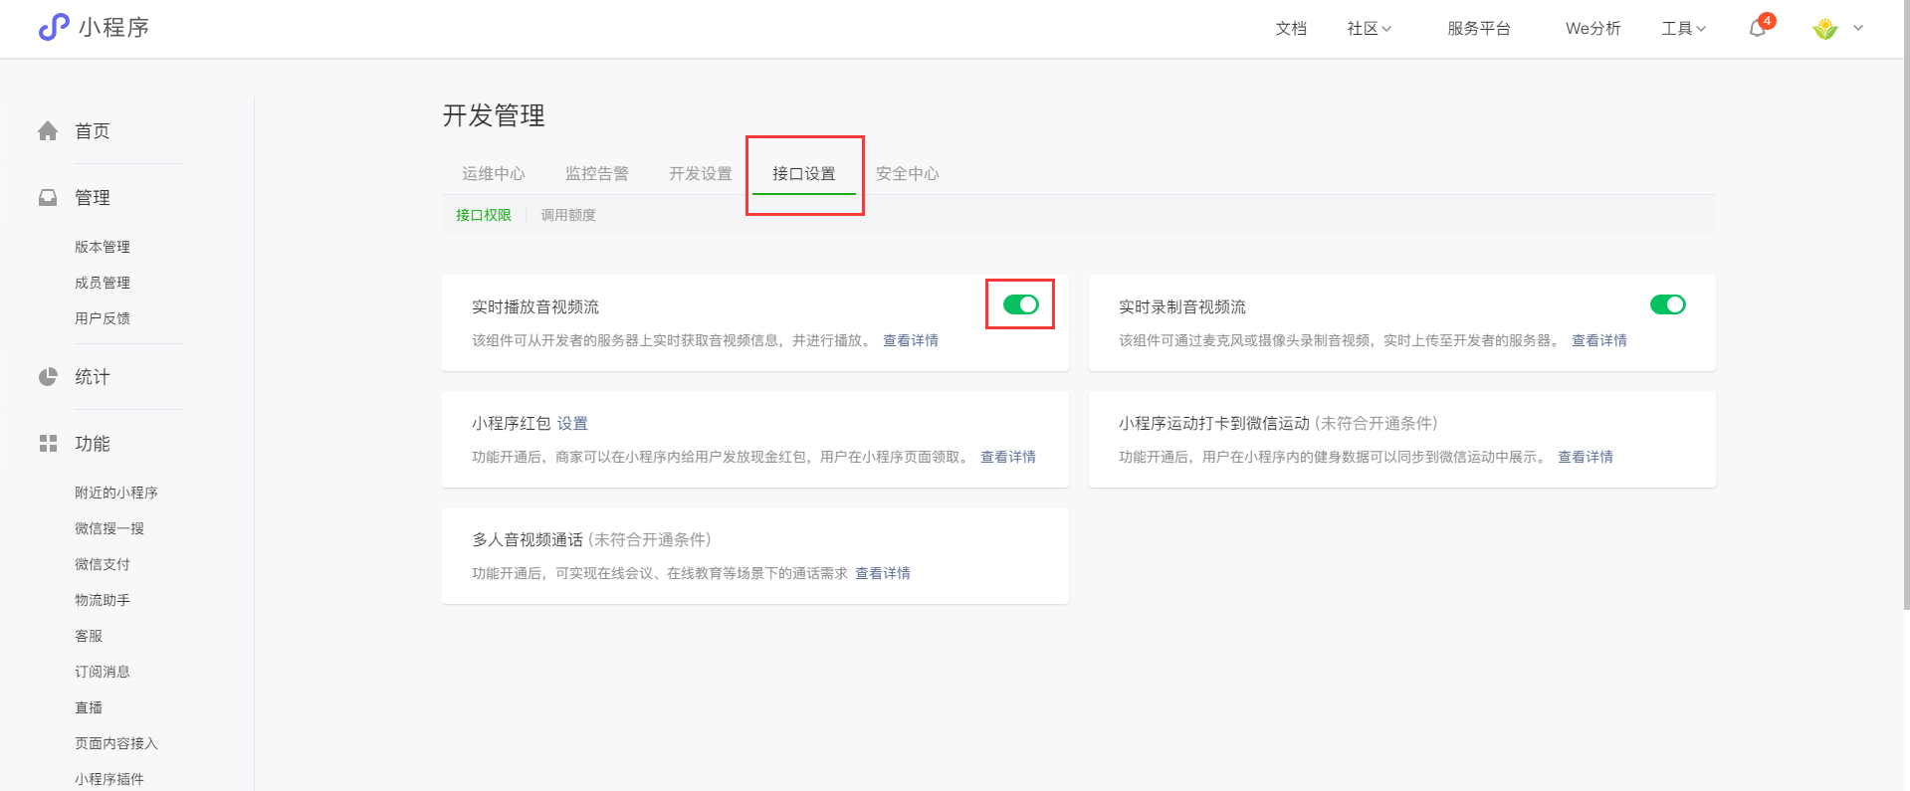
Task: Click the user avatar icon
Action: pyautogui.click(x=1824, y=29)
